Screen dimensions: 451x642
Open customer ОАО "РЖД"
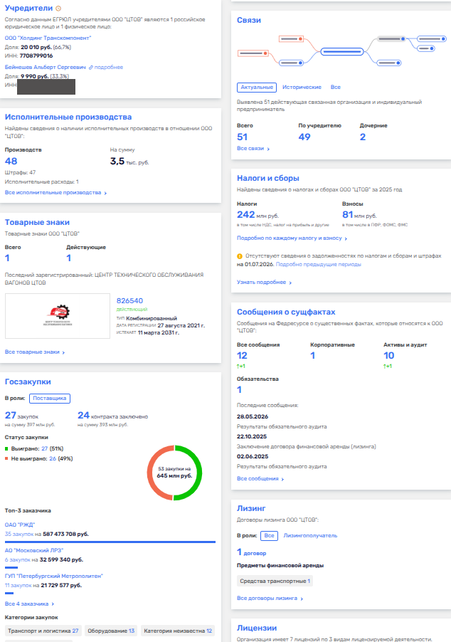click(x=20, y=525)
